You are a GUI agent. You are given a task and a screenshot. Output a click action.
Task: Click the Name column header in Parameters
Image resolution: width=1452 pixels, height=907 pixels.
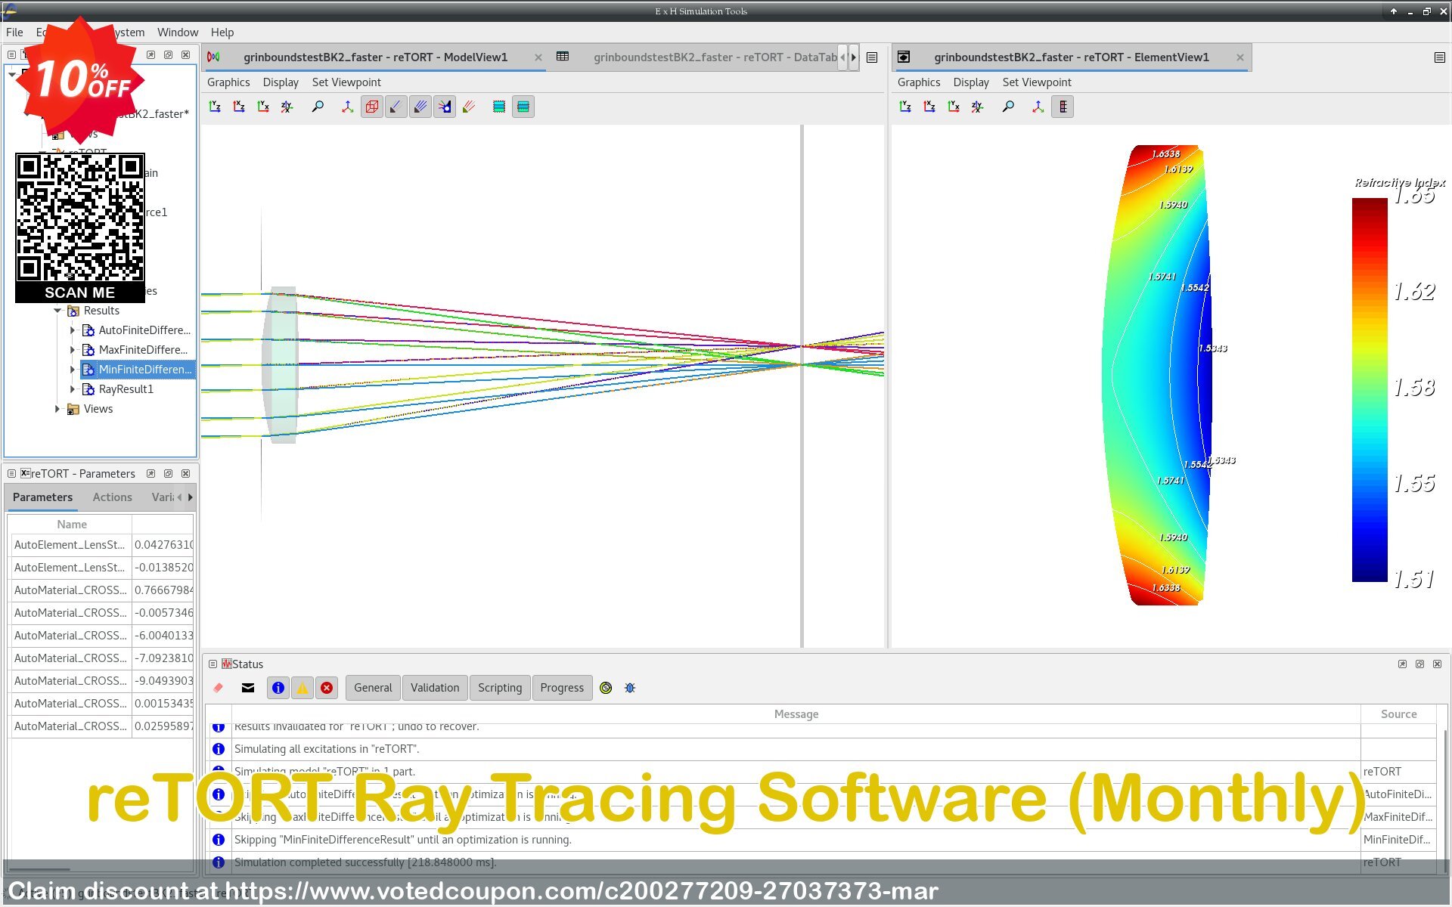pyautogui.click(x=72, y=525)
